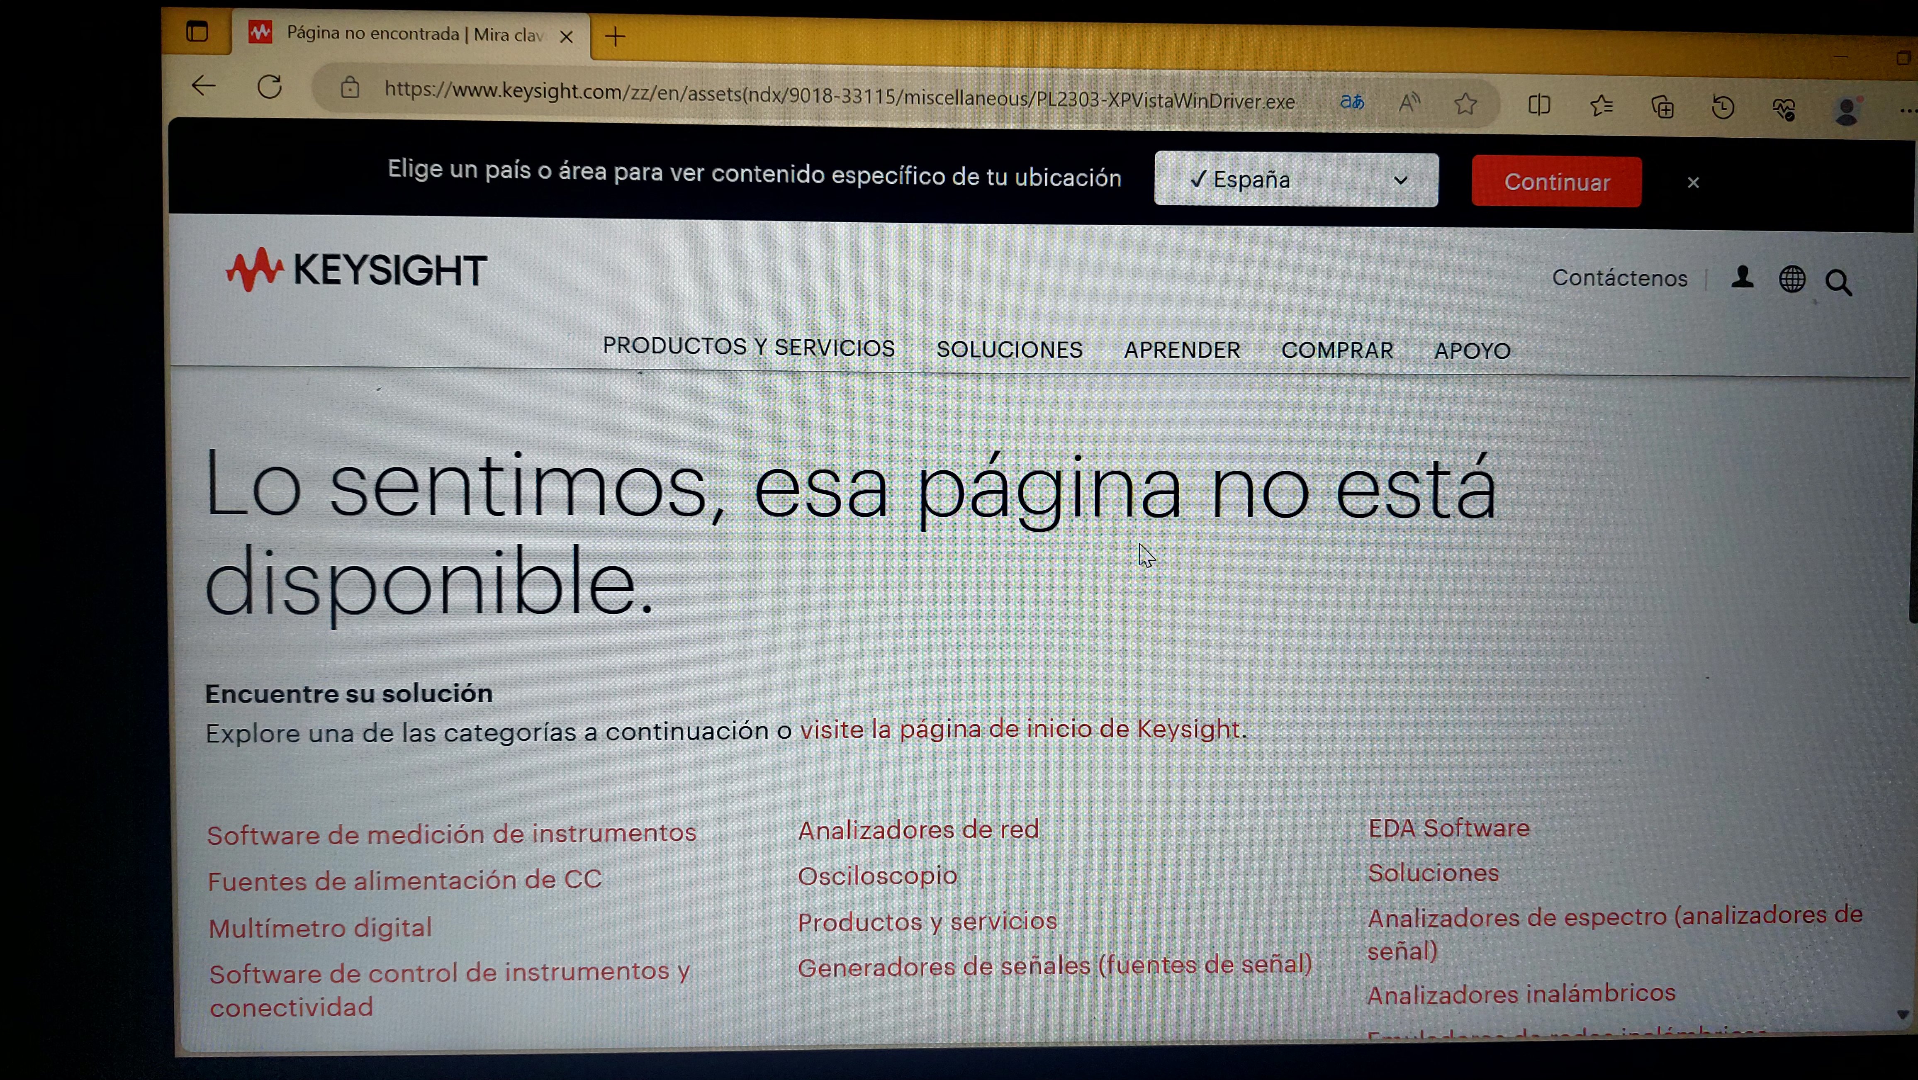Open Analizadores de espectro link
The width and height of the screenshot is (1918, 1080).
coord(1615,933)
